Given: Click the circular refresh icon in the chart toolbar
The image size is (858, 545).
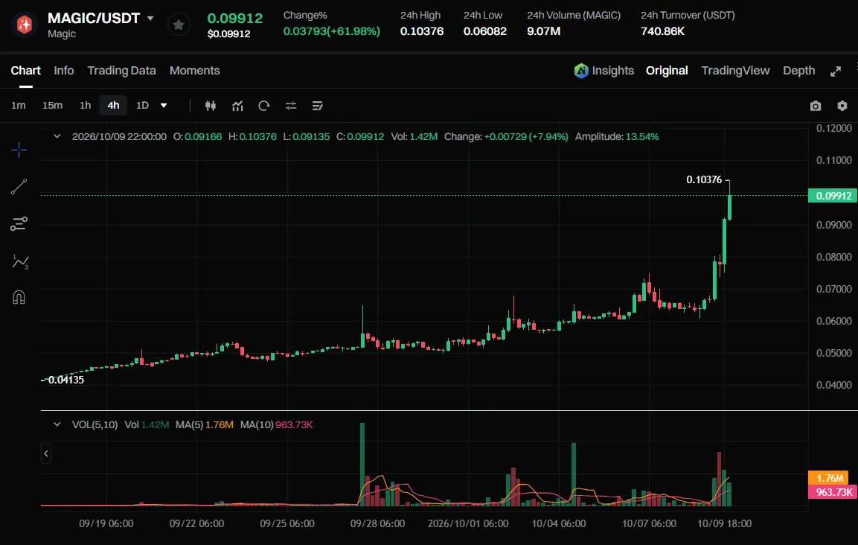Looking at the screenshot, I should coord(264,106).
